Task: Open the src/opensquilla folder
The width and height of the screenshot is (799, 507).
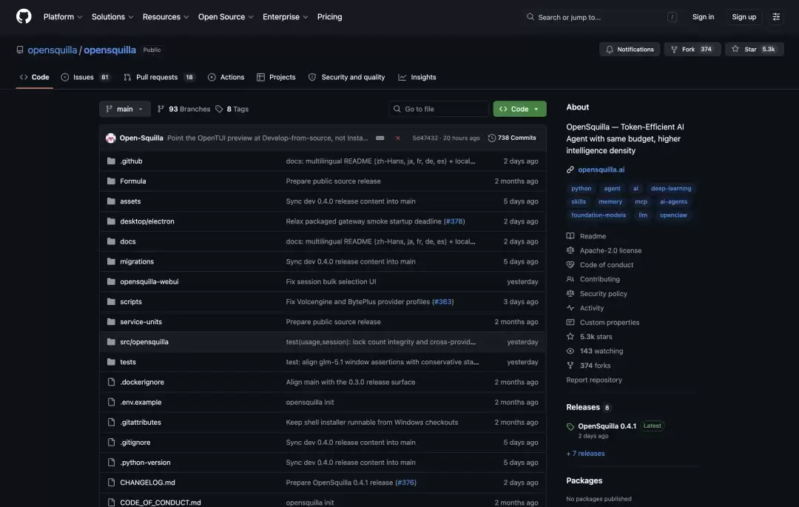Action: (144, 342)
